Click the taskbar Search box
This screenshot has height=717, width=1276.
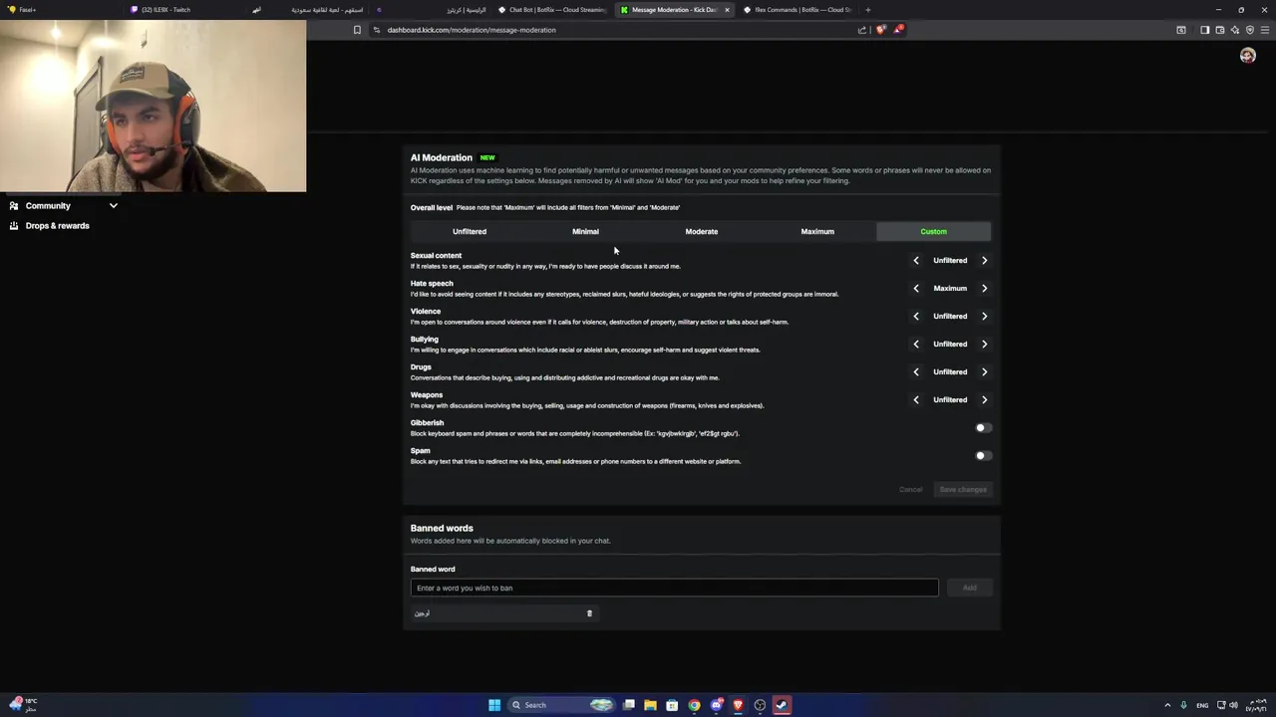pos(559,705)
